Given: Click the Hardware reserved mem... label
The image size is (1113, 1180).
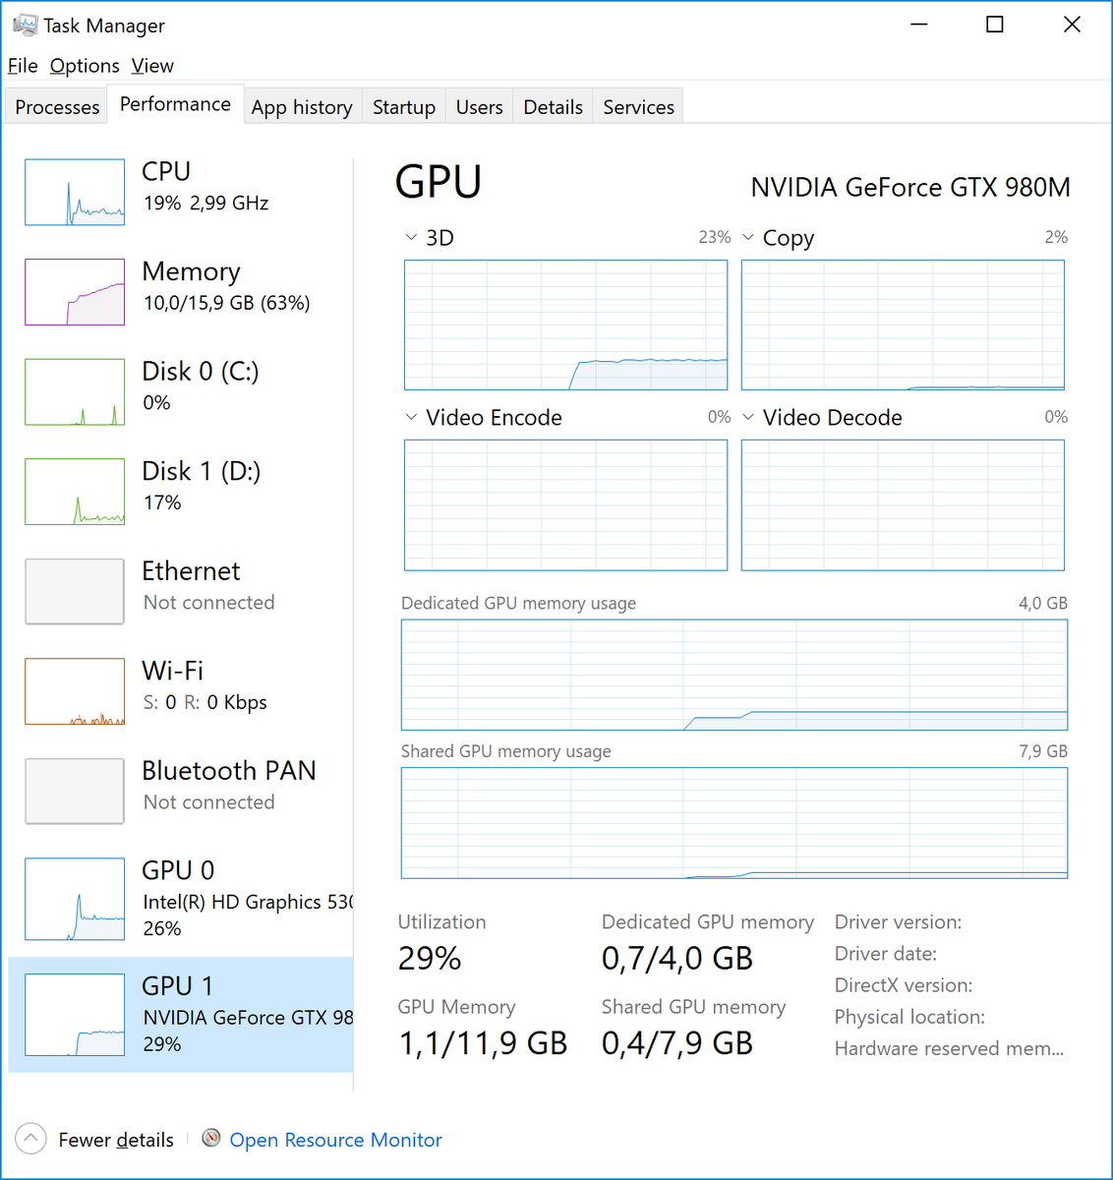Looking at the screenshot, I should (949, 1048).
